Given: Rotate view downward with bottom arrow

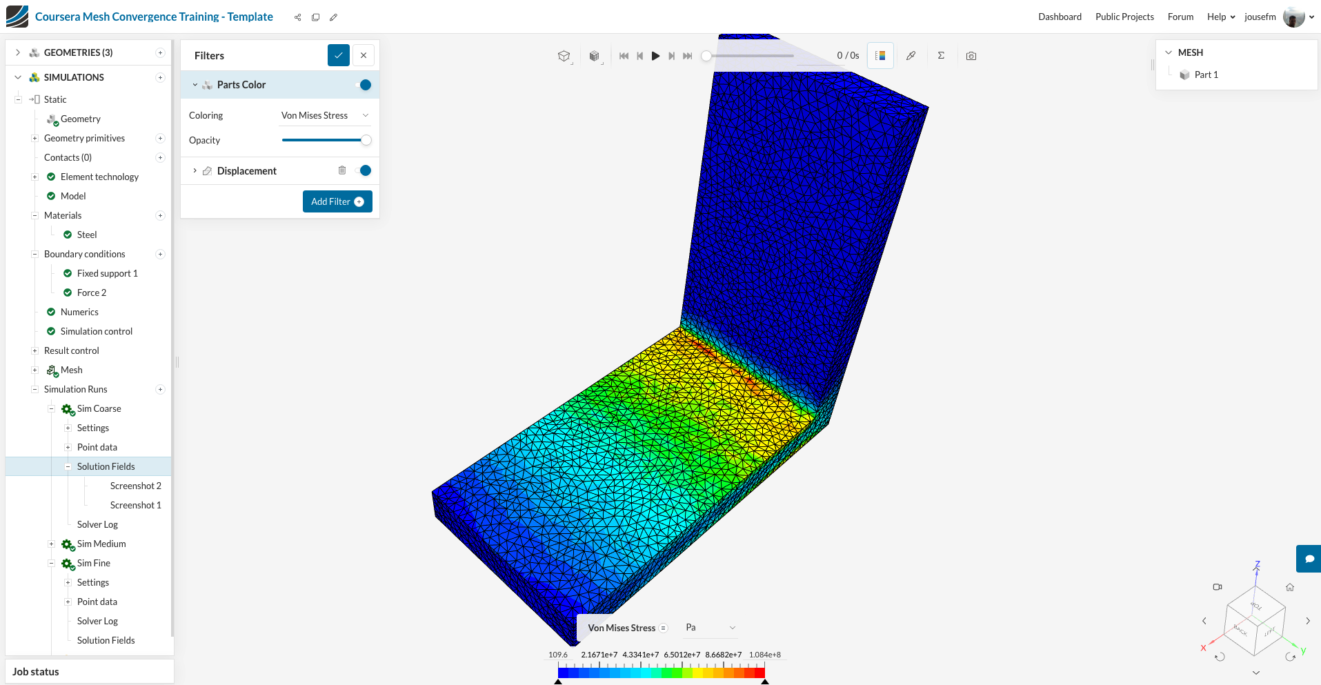Looking at the screenshot, I should click(1256, 673).
